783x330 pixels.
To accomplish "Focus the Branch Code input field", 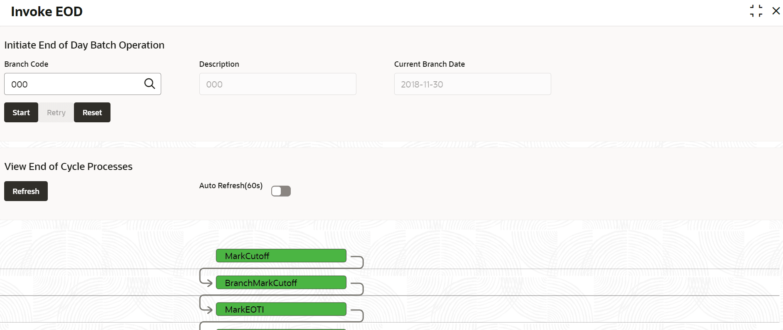I will pos(75,84).
